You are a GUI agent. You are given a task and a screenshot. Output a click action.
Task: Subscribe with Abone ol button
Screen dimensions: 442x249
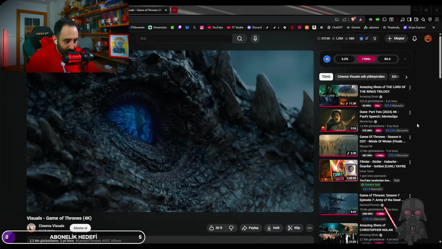click(80, 228)
